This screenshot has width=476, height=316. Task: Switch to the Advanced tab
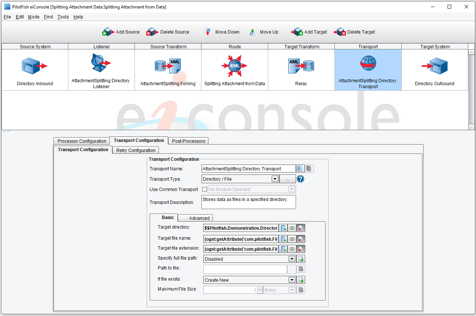[195, 218]
